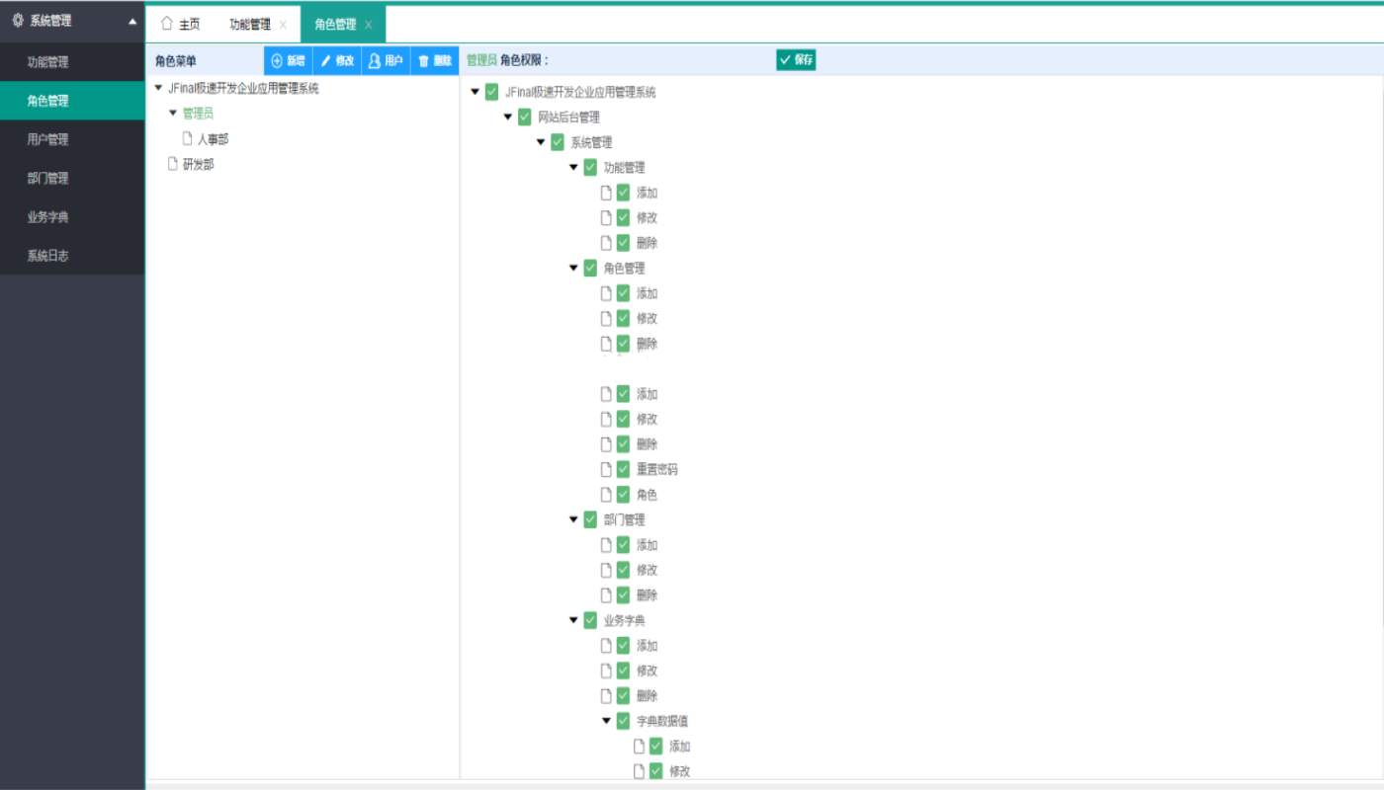
Task: Uncheck the 角色 permission checkbox below 重置密码
Action: [623, 495]
